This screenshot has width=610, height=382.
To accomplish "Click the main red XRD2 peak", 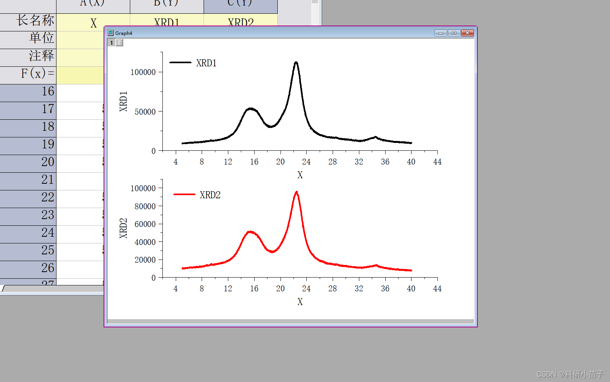I will click(x=297, y=192).
